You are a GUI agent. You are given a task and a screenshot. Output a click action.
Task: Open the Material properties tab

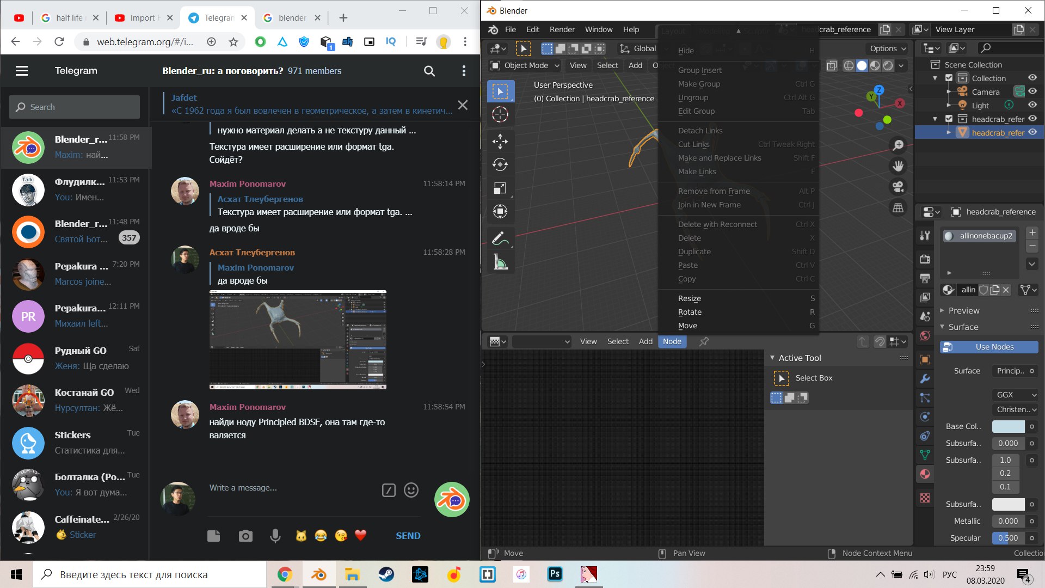pos(925,474)
